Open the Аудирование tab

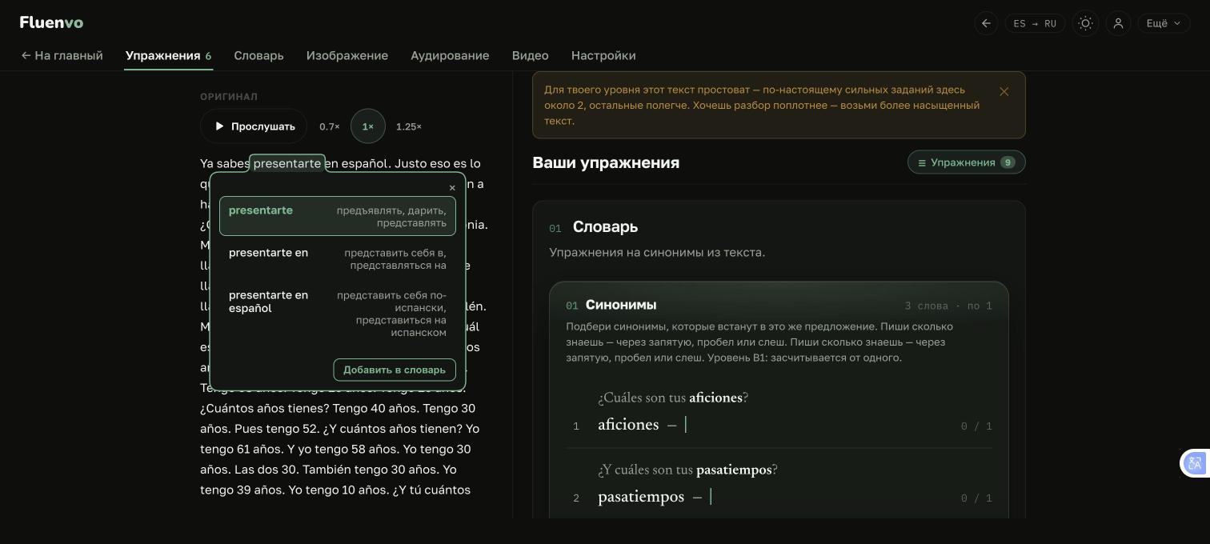point(450,55)
